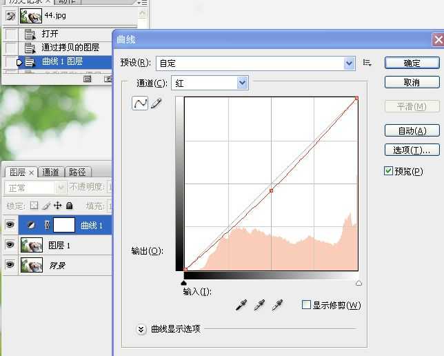Click the link icon on Curves 1 layer
444x356 pixels.
click(x=47, y=225)
